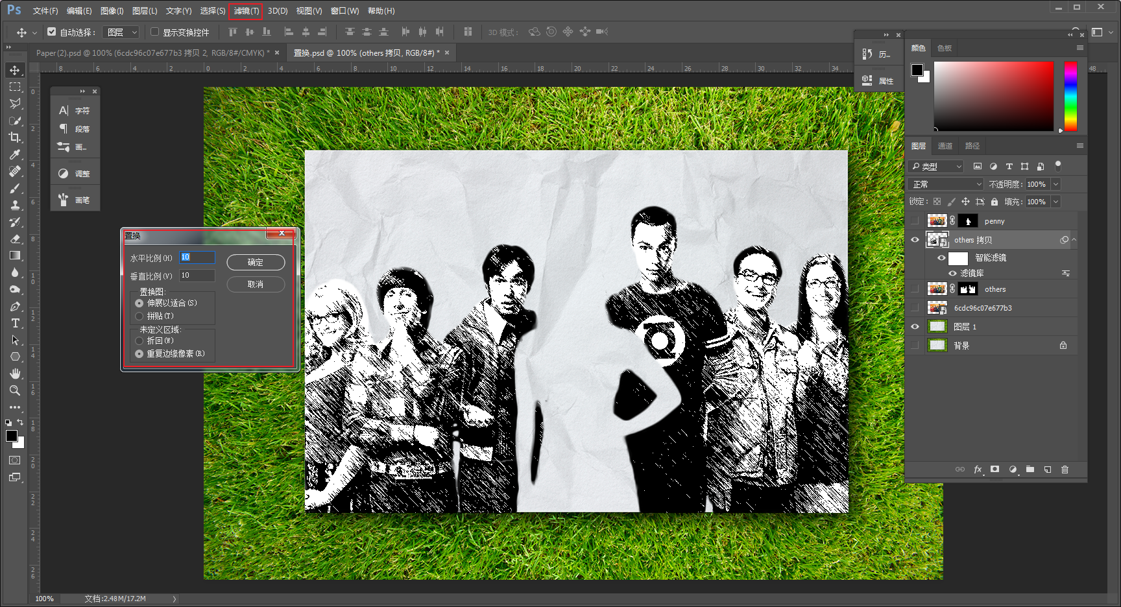Switch to the 通道 tab

pyautogui.click(x=945, y=146)
